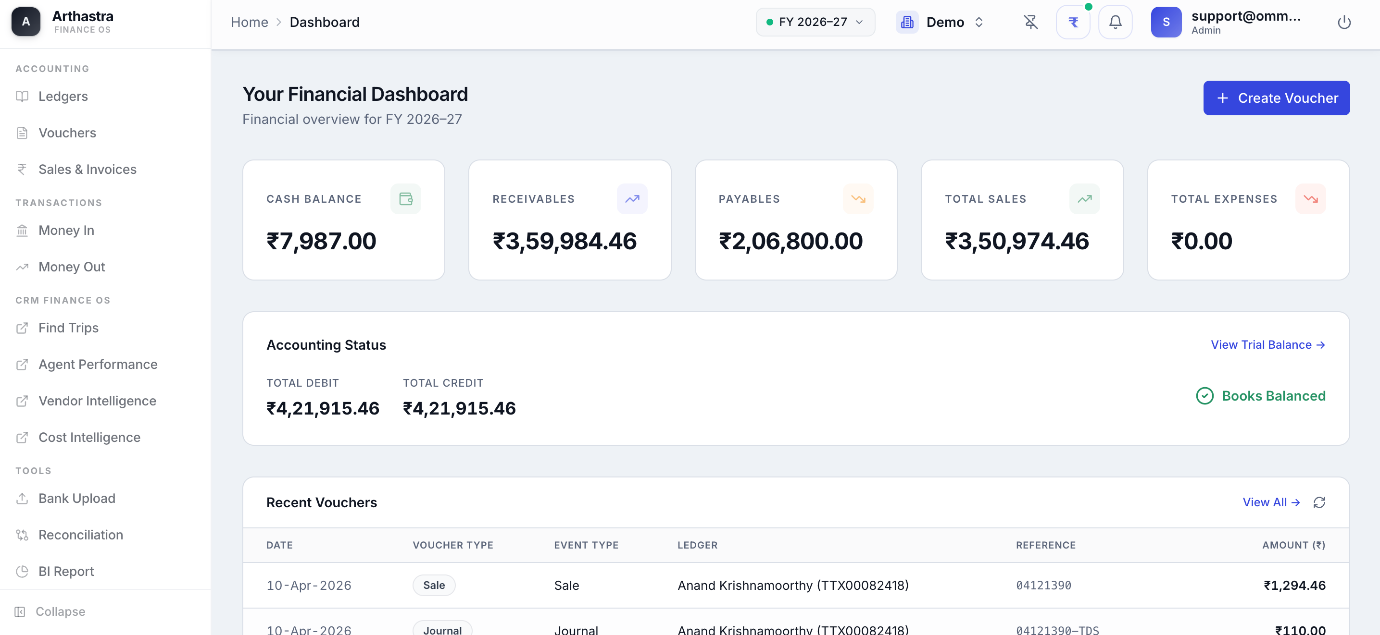Click the Cash Balance wallet icon
Screen dimensions: 1380x635
coord(405,198)
